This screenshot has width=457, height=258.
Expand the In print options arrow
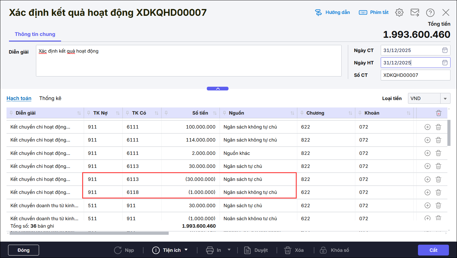[x=229, y=250]
